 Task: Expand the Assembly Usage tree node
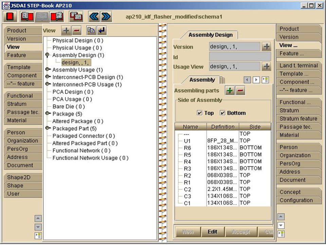pos(48,69)
